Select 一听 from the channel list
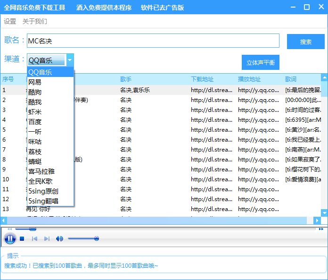The height and width of the screenshot is (280, 328). click(50, 132)
